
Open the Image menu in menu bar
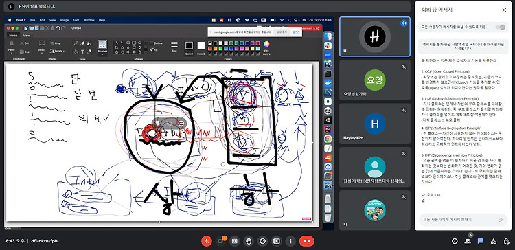click(x=65, y=20)
